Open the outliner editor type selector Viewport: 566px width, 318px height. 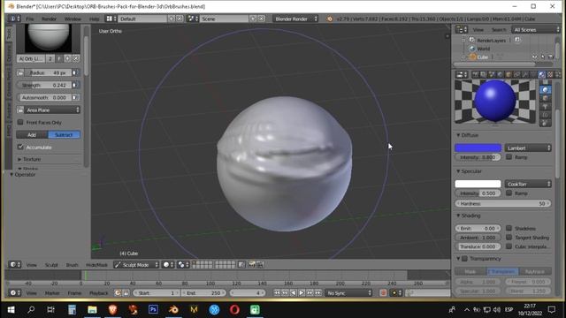tap(461, 29)
